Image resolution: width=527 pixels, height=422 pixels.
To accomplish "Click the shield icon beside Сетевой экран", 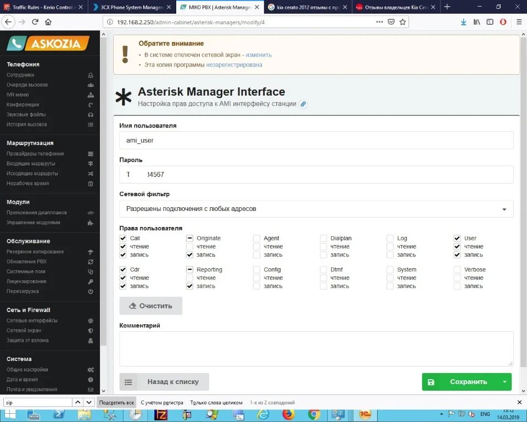I will pos(91,331).
